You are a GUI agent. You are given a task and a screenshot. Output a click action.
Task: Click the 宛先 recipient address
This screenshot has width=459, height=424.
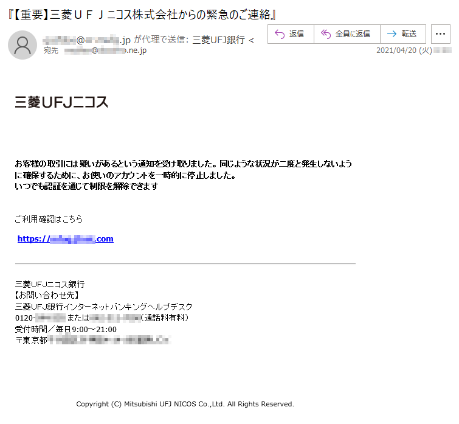coord(105,50)
